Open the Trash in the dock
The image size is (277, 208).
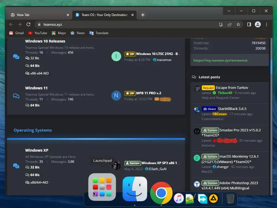[x=230, y=199]
